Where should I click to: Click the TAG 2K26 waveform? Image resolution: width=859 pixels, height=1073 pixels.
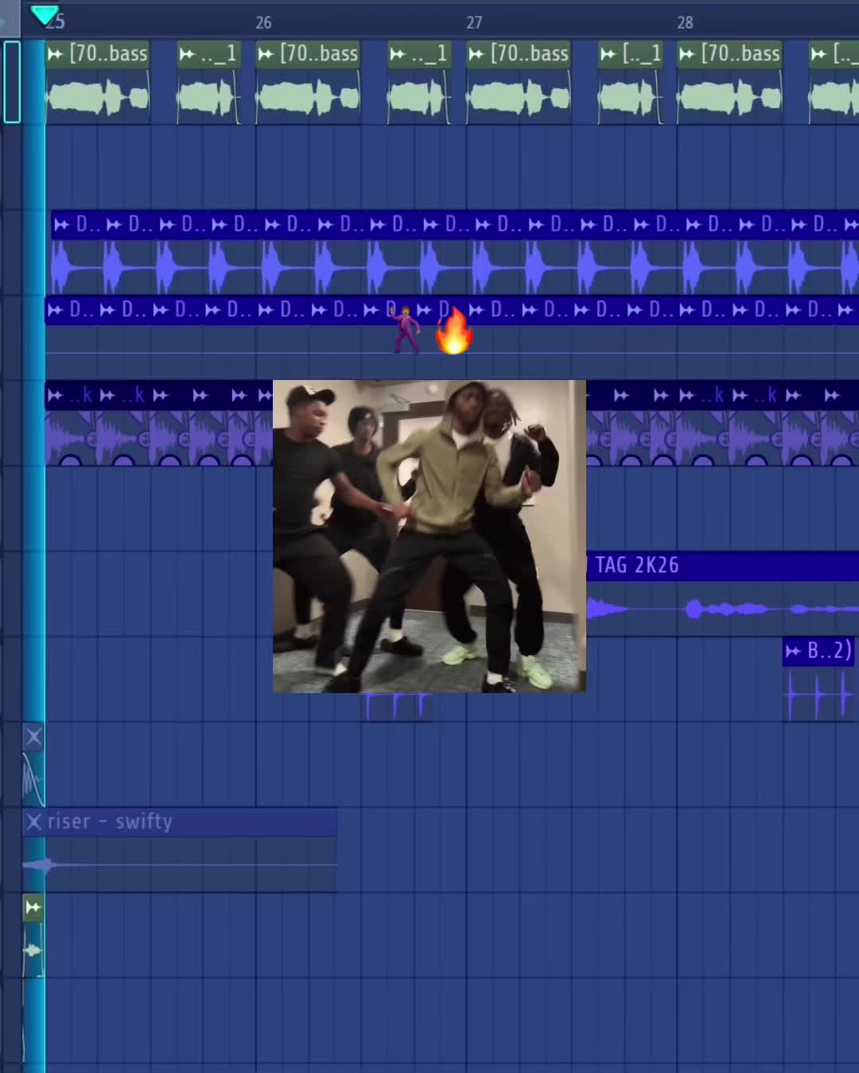click(x=722, y=610)
